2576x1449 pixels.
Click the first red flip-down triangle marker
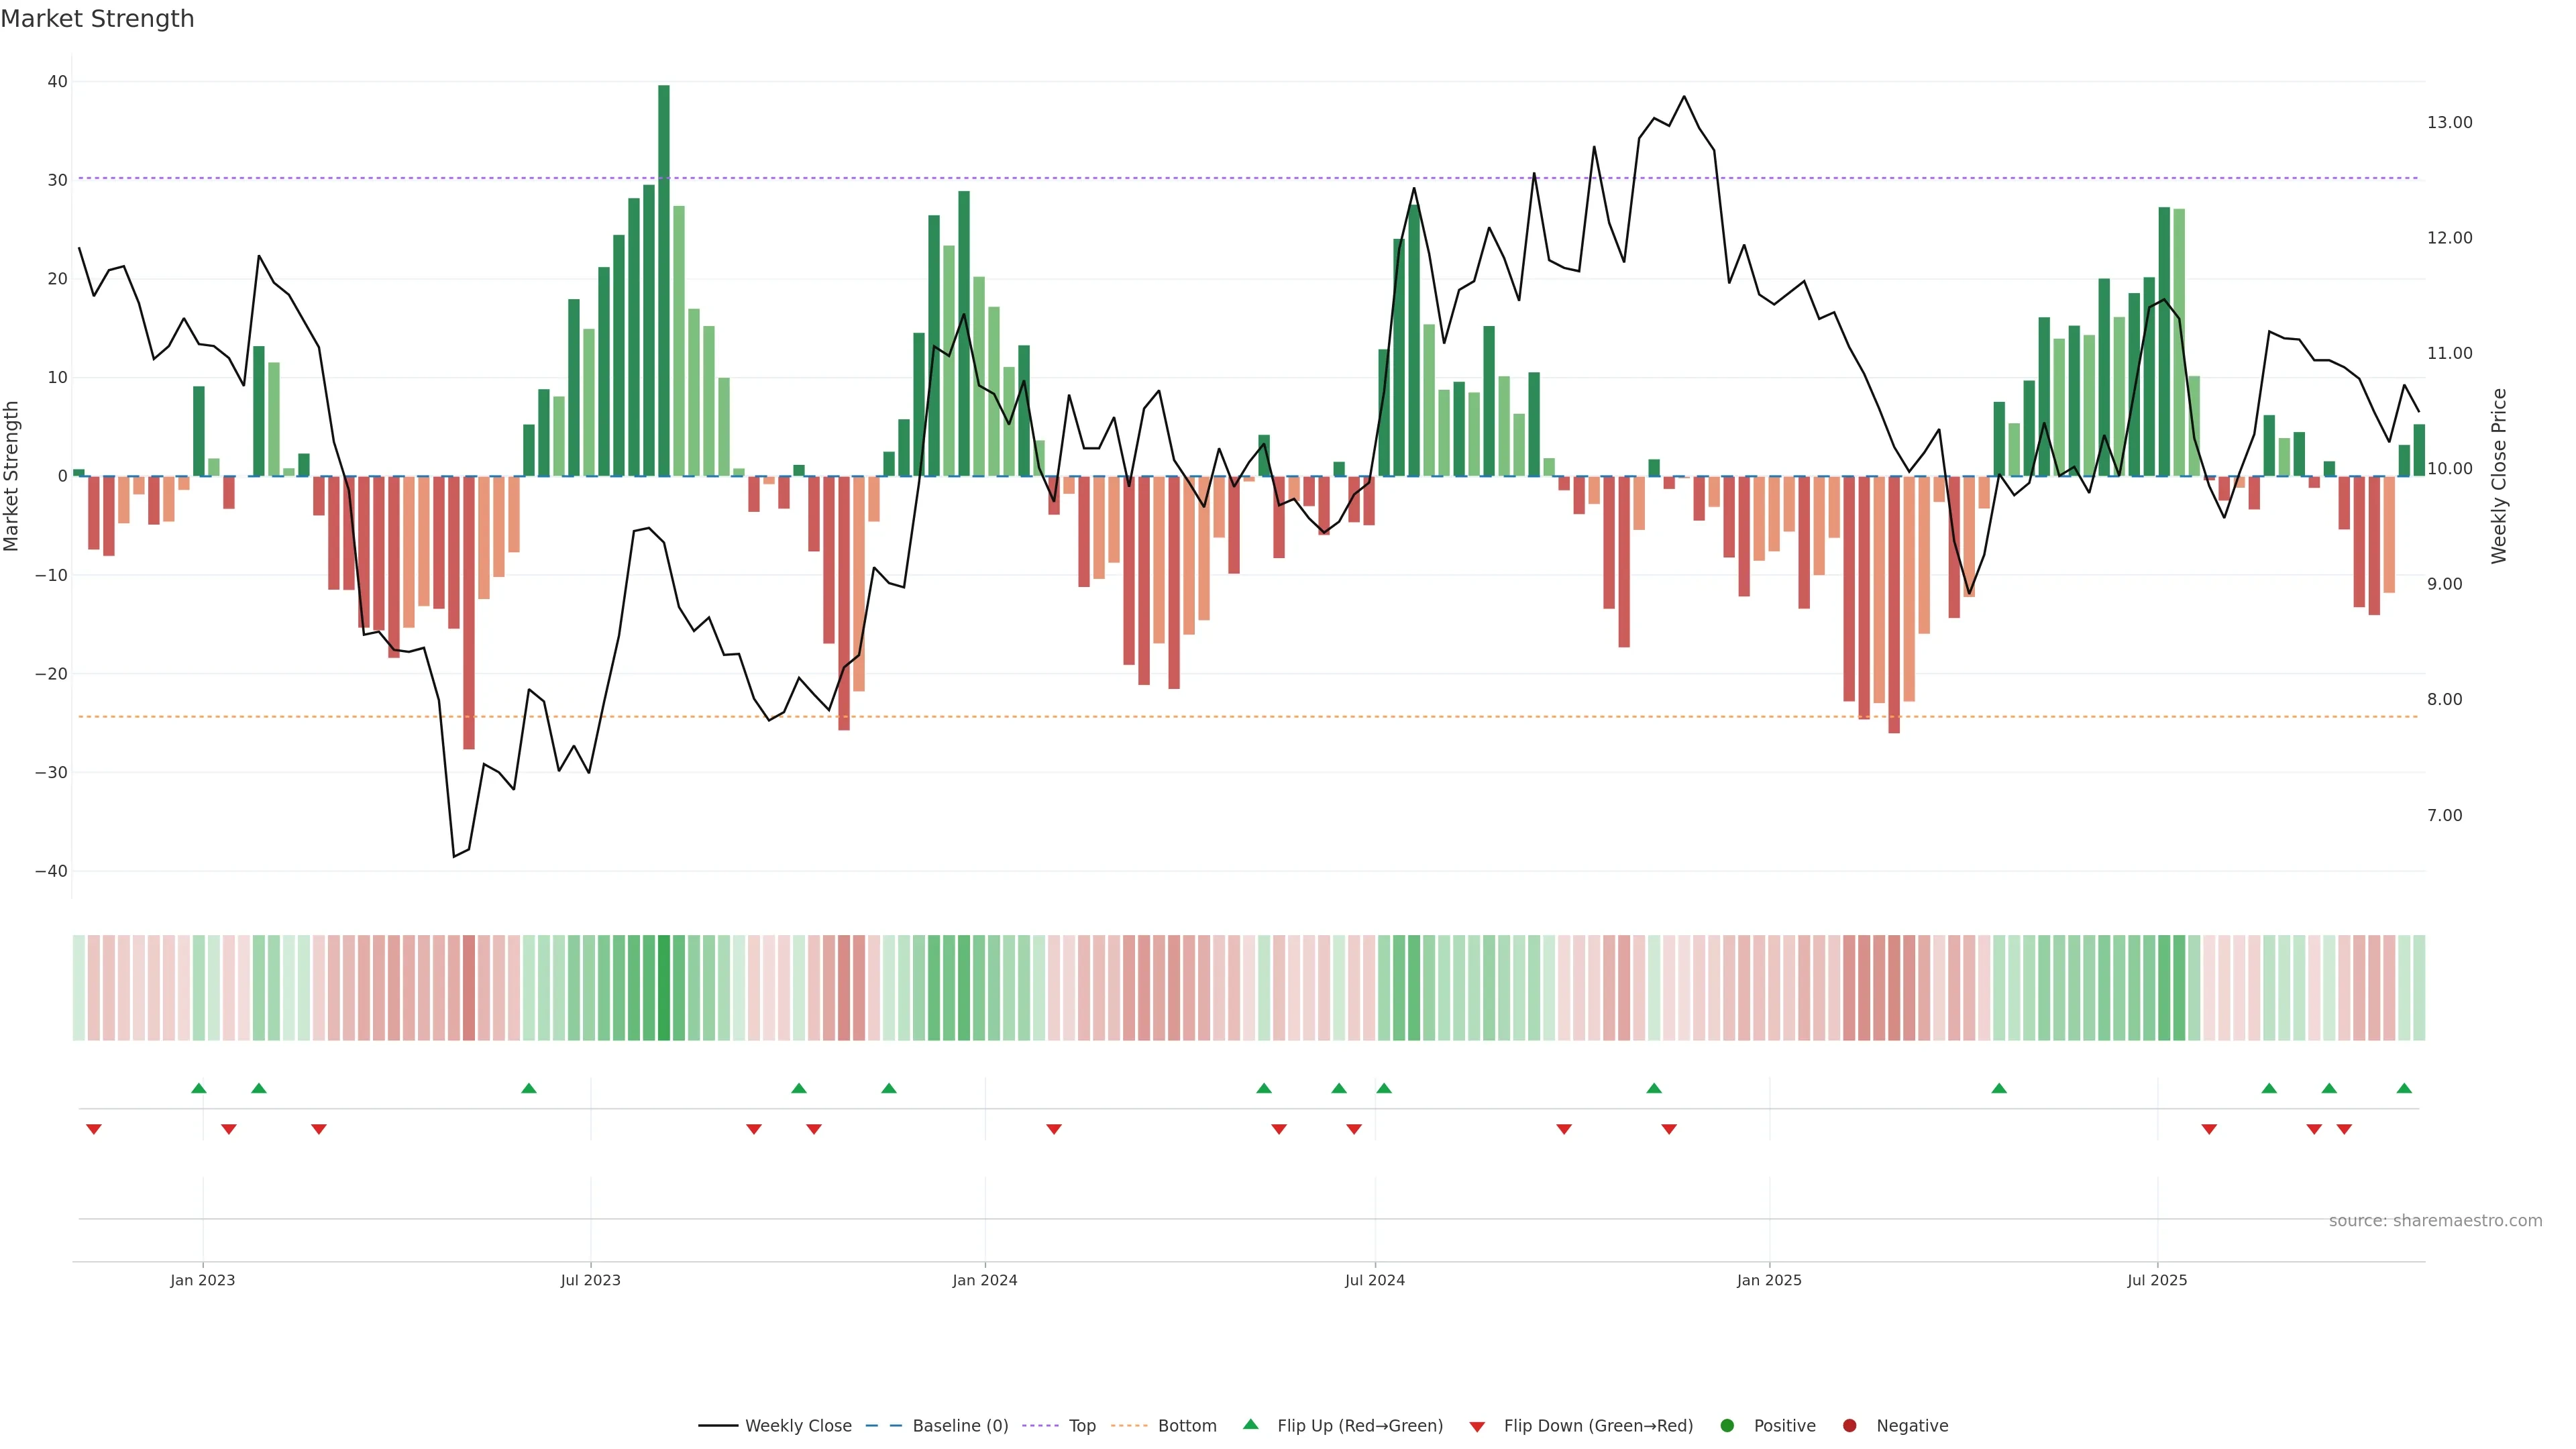tap(94, 1129)
